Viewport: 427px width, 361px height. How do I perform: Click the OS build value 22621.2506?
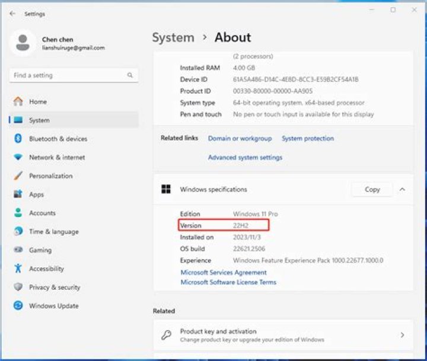pos(249,248)
